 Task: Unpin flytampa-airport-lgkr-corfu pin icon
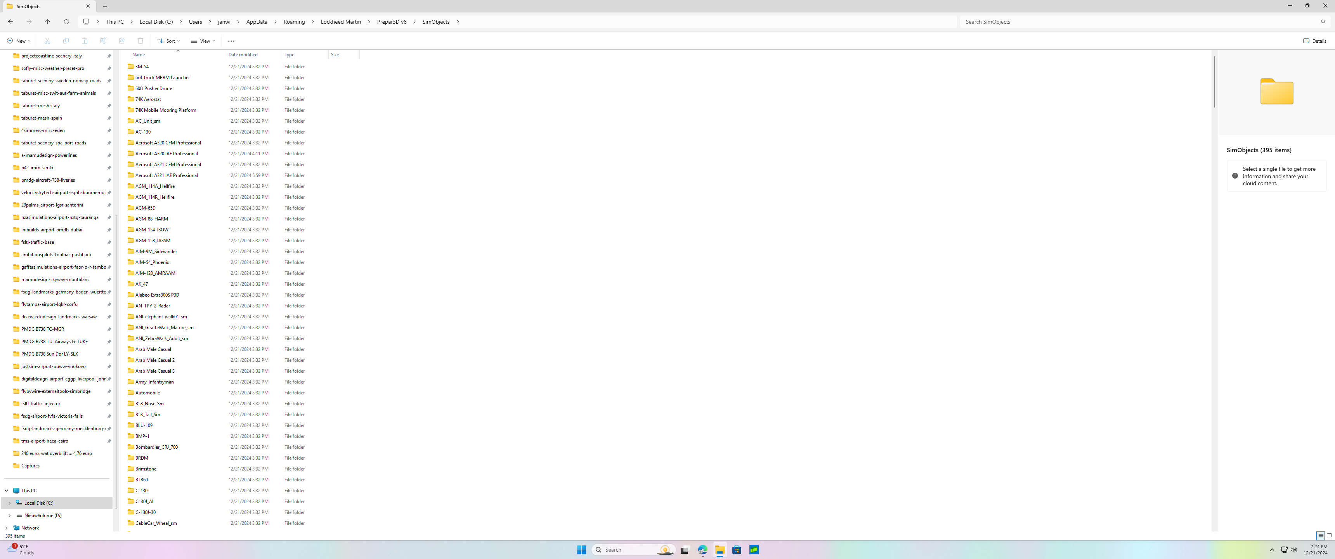pyautogui.click(x=109, y=304)
